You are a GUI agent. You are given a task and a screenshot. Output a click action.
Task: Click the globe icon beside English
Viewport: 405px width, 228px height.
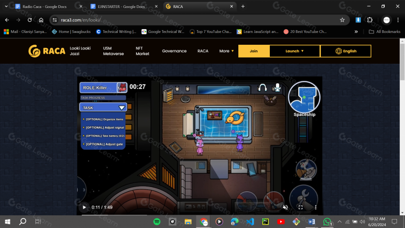(x=338, y=51)
